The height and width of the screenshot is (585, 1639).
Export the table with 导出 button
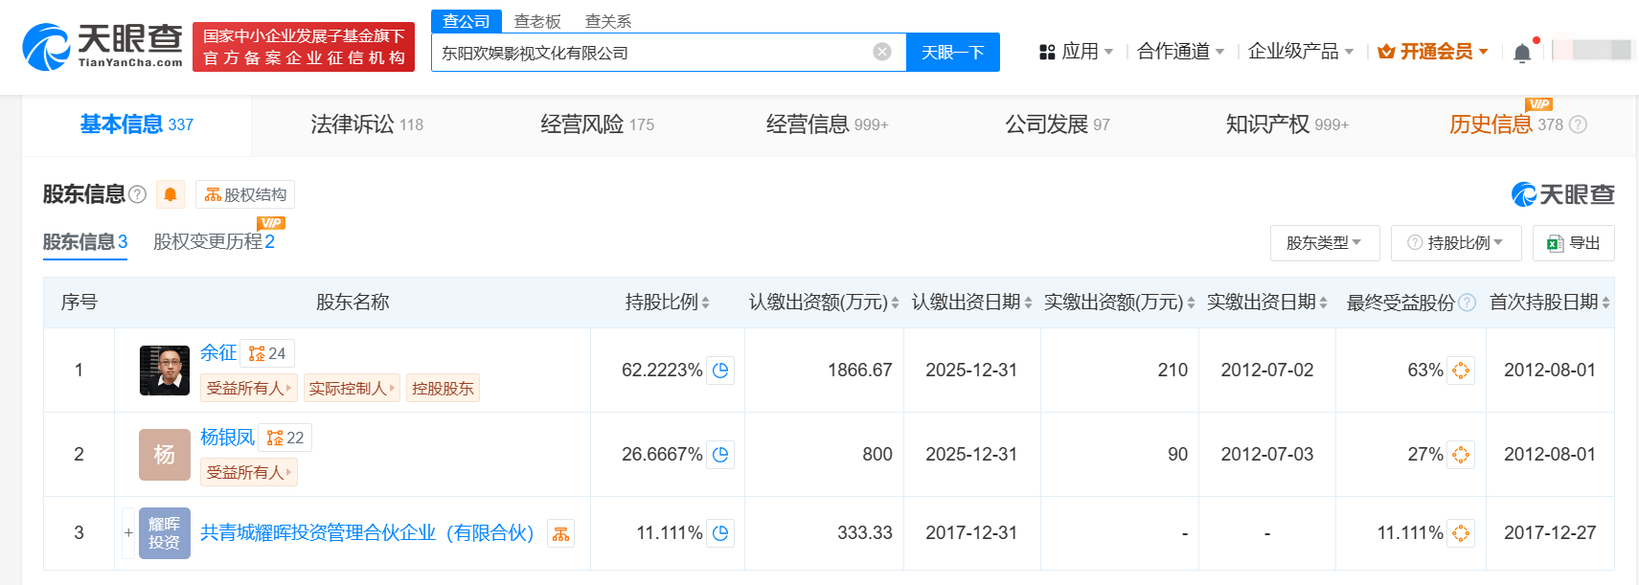(x=1573, y=243)
